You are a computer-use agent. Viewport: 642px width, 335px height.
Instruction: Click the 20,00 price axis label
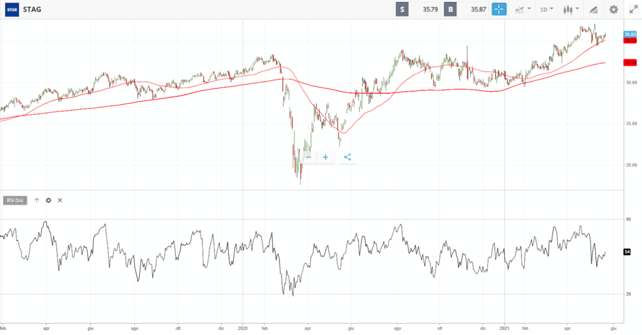[631, 165]
